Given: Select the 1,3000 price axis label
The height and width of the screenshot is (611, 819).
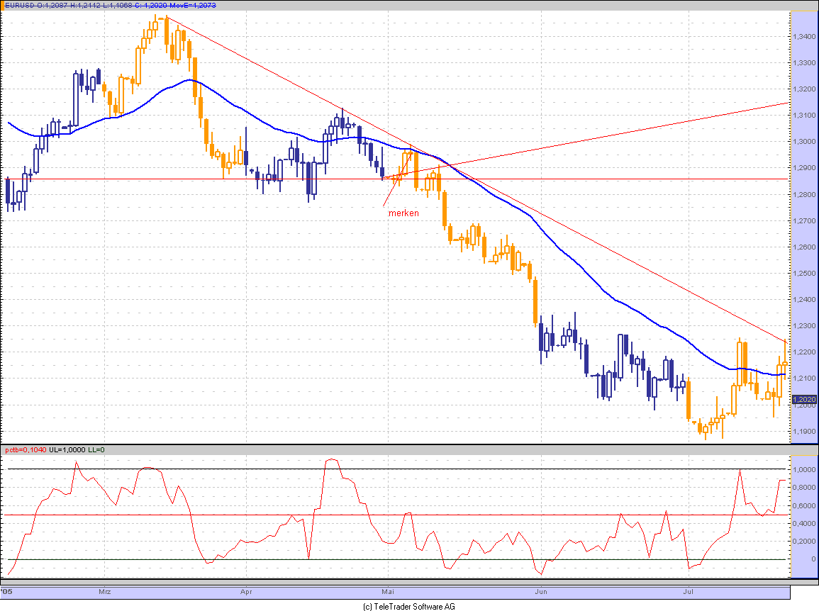Looking at the screenshot, I should tap(804, 142).
